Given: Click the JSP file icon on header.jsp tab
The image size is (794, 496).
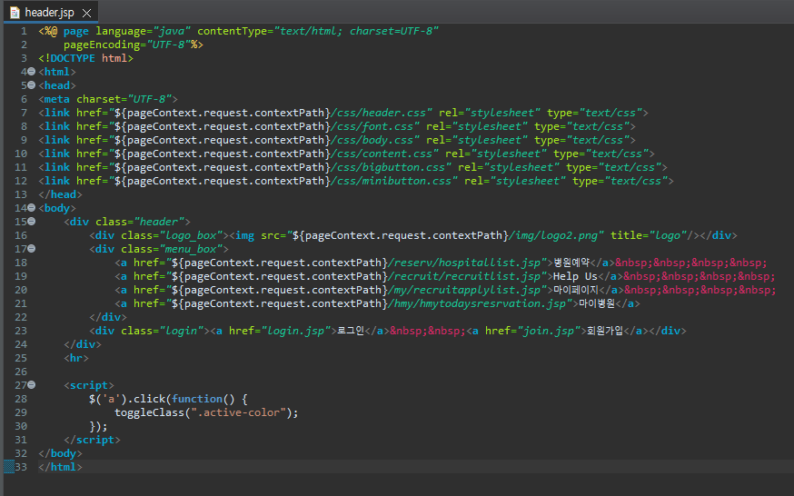Looking at the screenshot, I should point(15,13).
